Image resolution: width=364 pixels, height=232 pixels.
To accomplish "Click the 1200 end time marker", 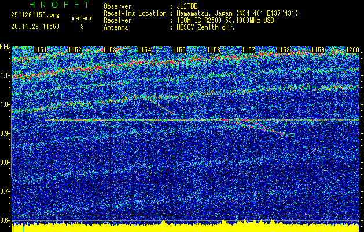I will (352, 50).
